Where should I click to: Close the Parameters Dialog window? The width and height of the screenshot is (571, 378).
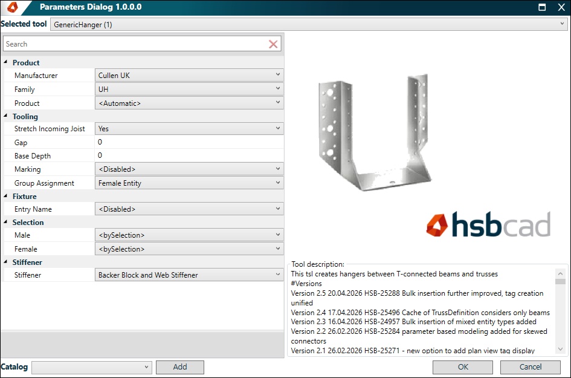(561, 7)
